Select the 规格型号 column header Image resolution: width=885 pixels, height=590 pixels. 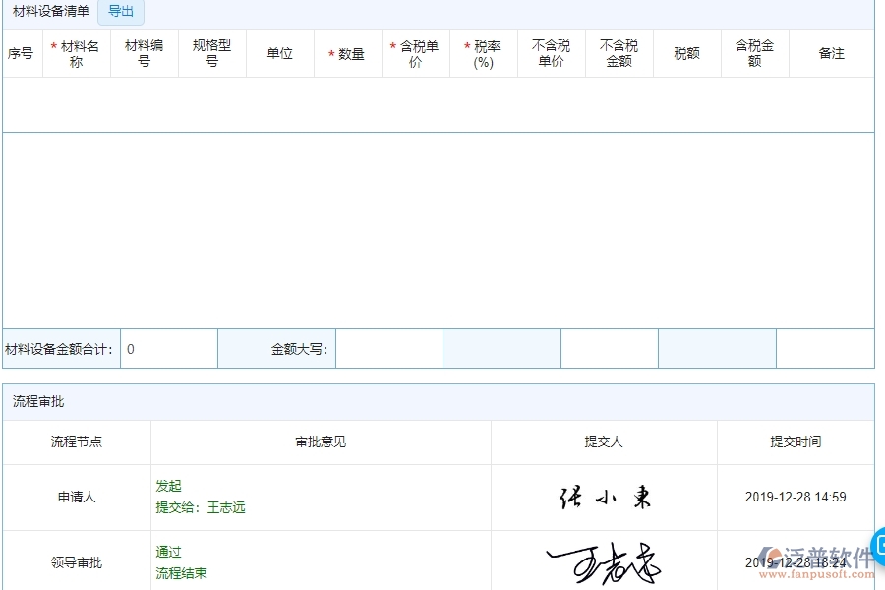211,53
